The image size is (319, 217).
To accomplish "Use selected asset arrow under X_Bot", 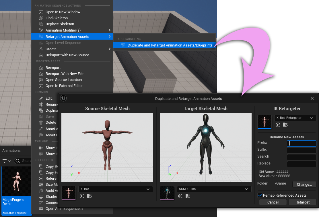I will (82, 196).
